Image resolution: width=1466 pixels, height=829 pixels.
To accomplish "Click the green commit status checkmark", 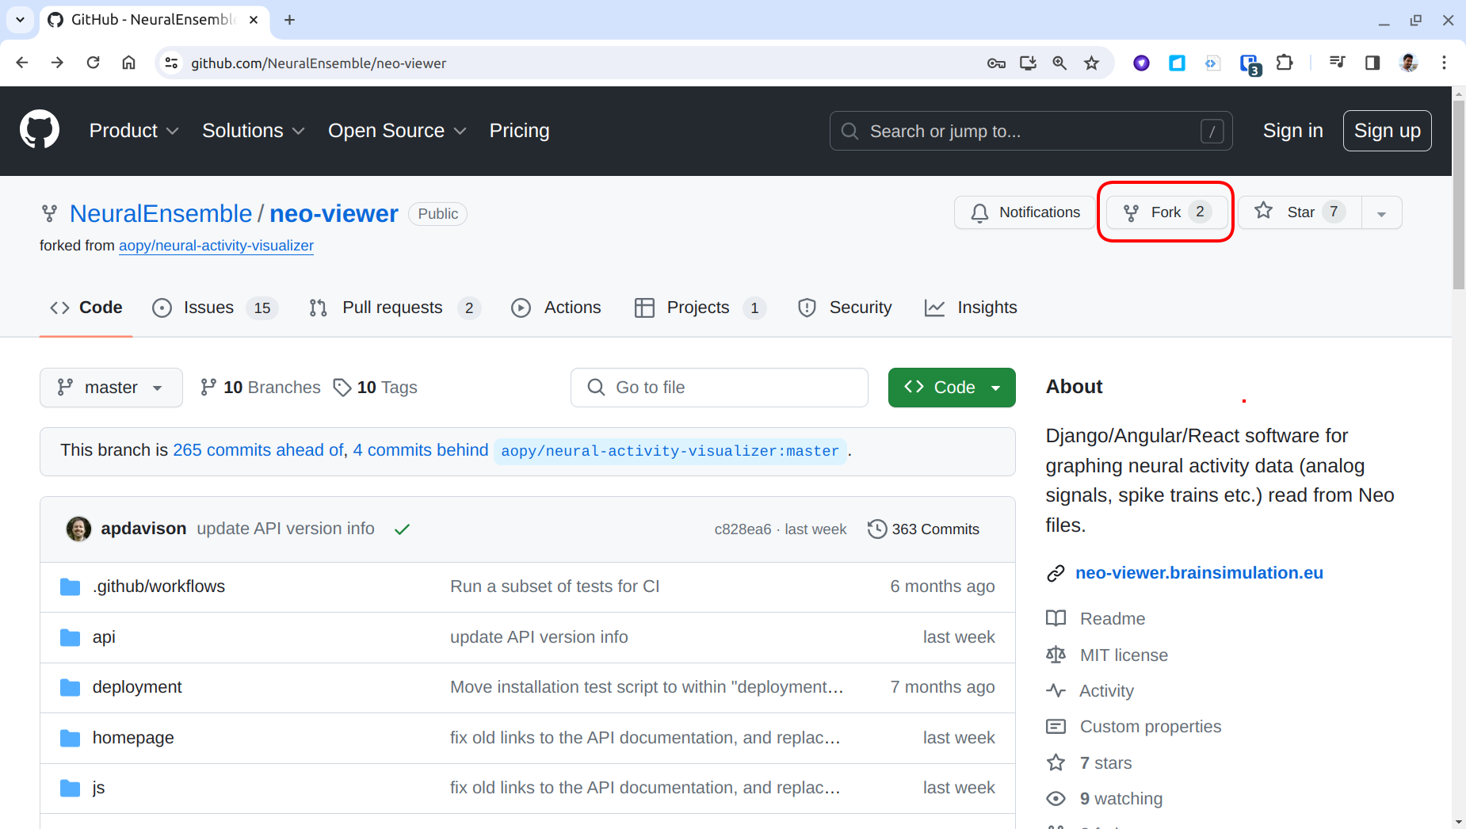I will pyautogui.click(x=403, y=529).
